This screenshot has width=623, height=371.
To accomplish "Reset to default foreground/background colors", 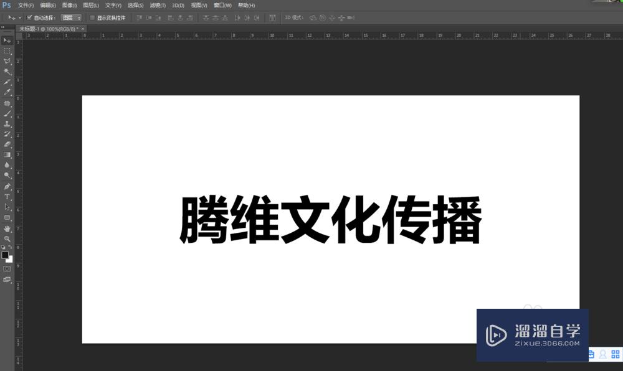I will 3,247.
